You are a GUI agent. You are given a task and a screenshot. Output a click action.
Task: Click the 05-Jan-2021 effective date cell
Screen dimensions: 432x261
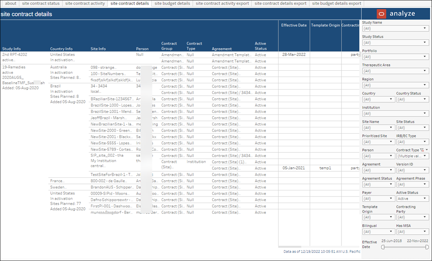(x=294, y=168)
